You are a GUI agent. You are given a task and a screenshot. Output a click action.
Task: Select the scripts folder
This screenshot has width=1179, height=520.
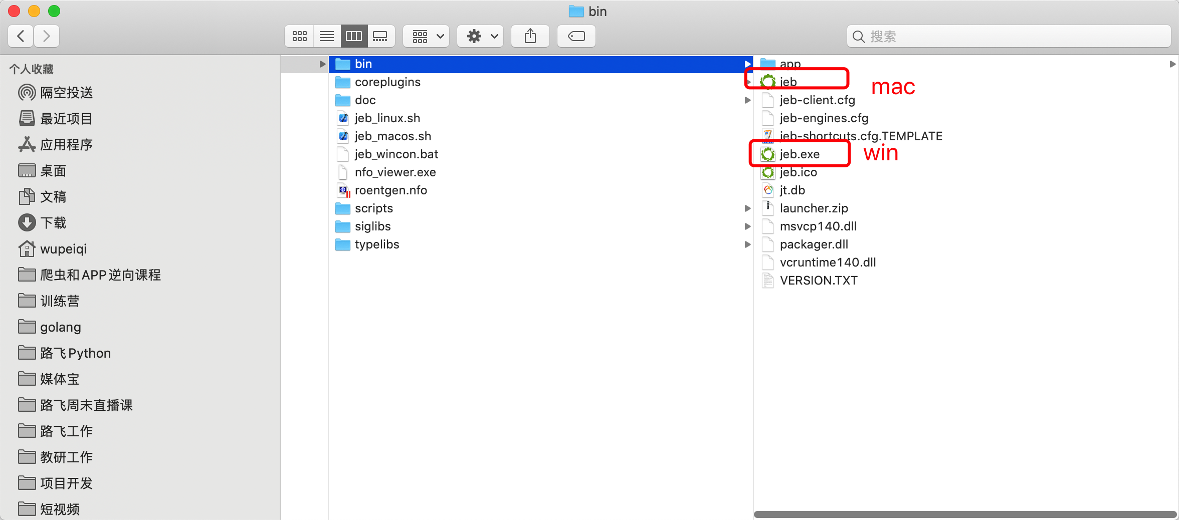pyautogui.click(x=364, y=208)
